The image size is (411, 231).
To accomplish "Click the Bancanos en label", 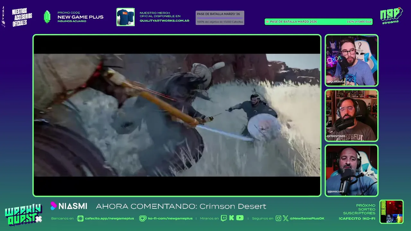I will click(x=62, y=218).
